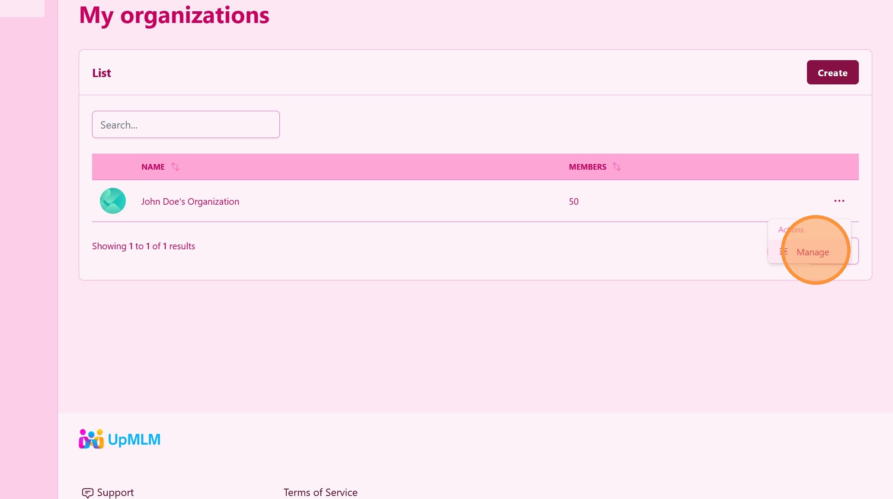Click the List panel title
Image resolution: width=893 pixels, height=499 pixels.
tap(102, 73)
